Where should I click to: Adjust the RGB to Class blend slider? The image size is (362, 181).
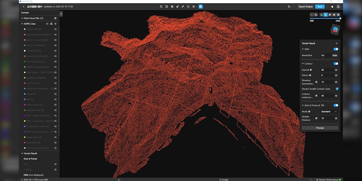(x=340, y=18)
